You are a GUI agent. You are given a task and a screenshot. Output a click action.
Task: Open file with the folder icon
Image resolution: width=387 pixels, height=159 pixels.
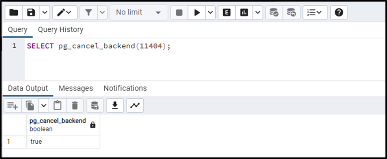[x=14, y=13]
